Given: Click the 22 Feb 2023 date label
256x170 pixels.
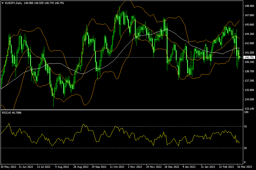Looking at the screenshot, I should coord(226,167).
